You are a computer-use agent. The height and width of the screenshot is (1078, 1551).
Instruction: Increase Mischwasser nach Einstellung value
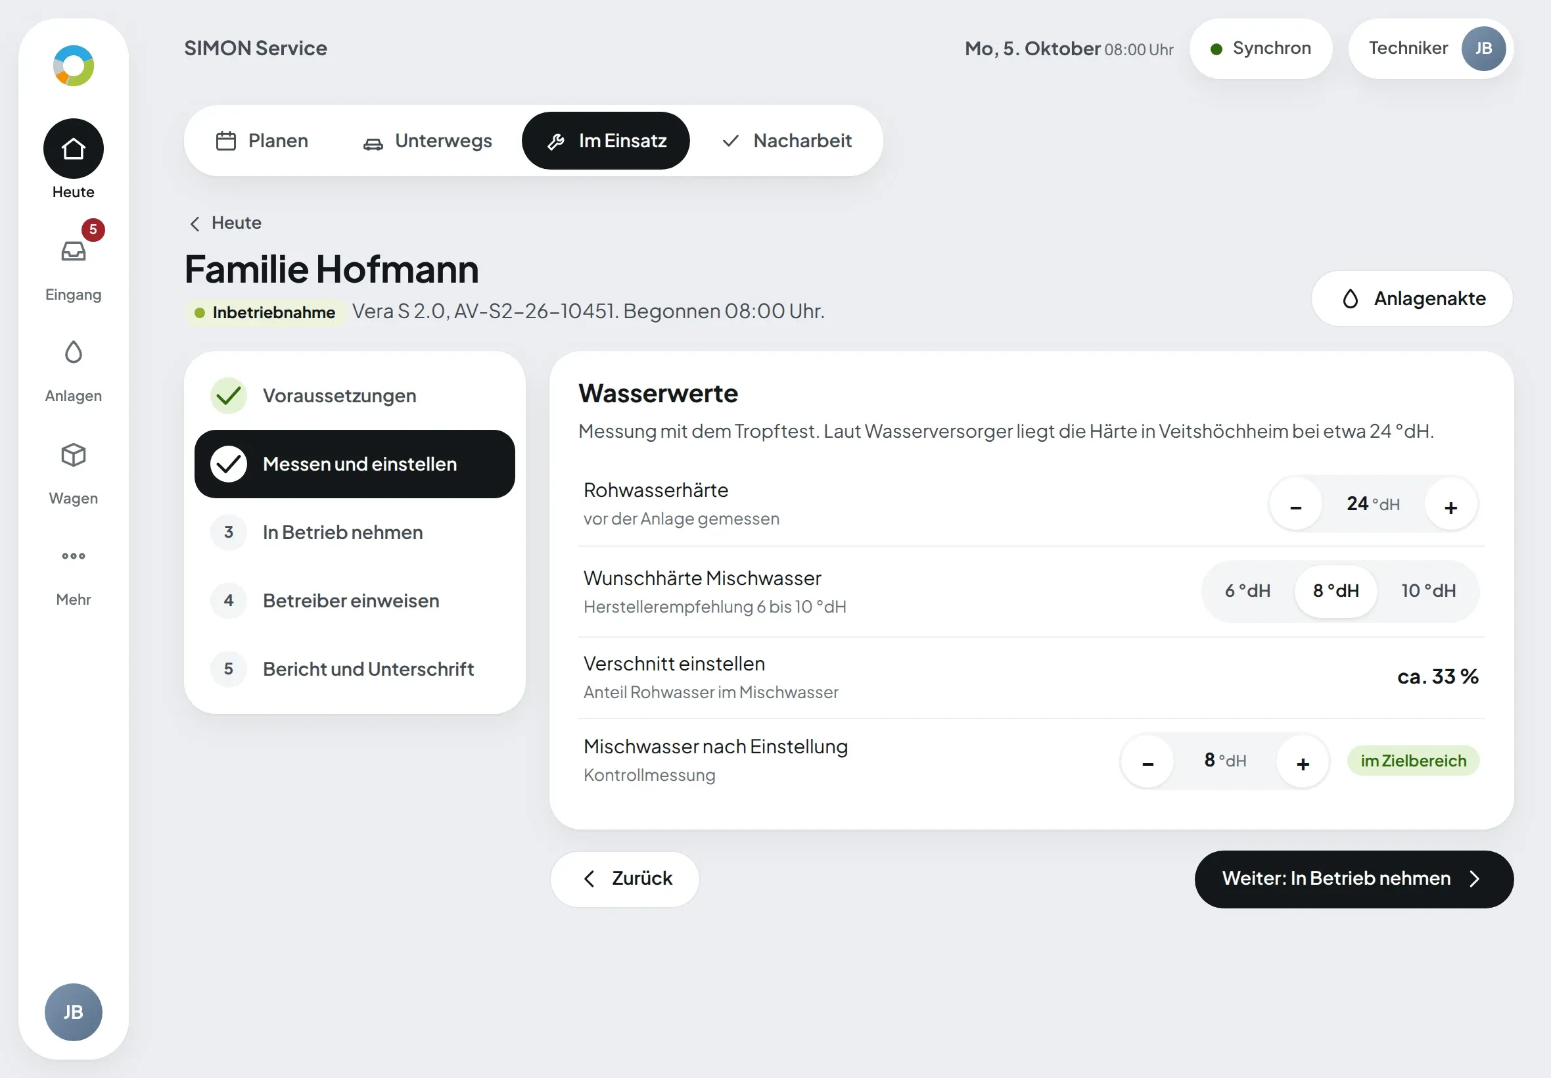pyautogui.click(x=1303, y=761)
